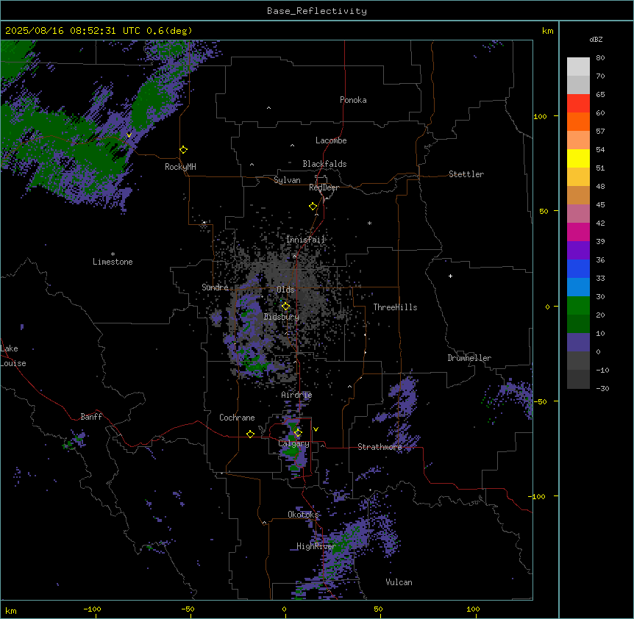Screen dimensions: 634x619
Task: Pick the light gray 70-80 dBZ legend swatch
Action: coord(578,67)
